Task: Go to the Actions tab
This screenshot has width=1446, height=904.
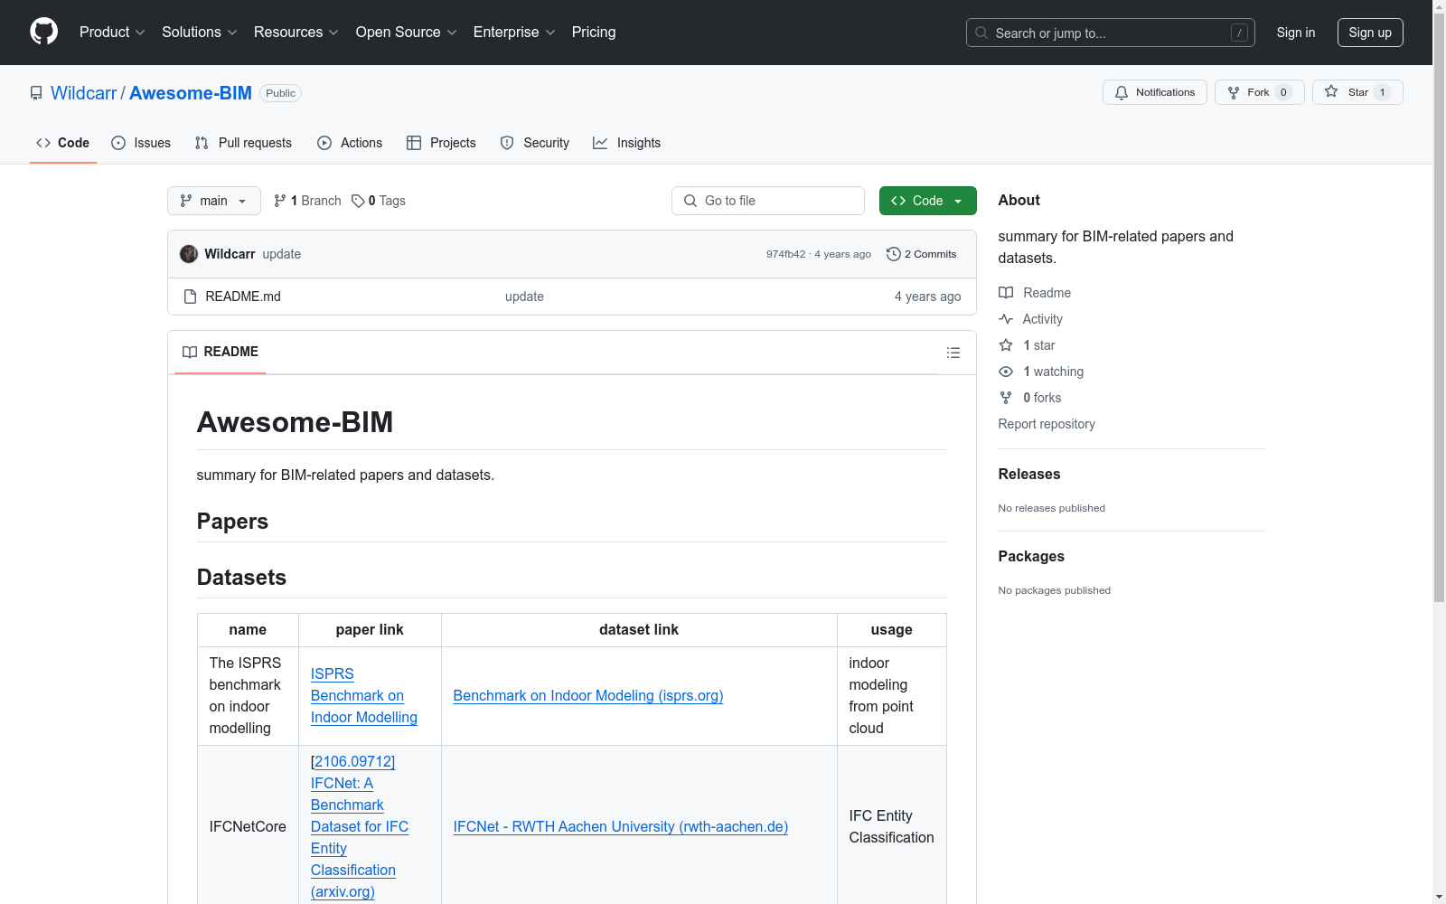Action: (x=350, y=143)
